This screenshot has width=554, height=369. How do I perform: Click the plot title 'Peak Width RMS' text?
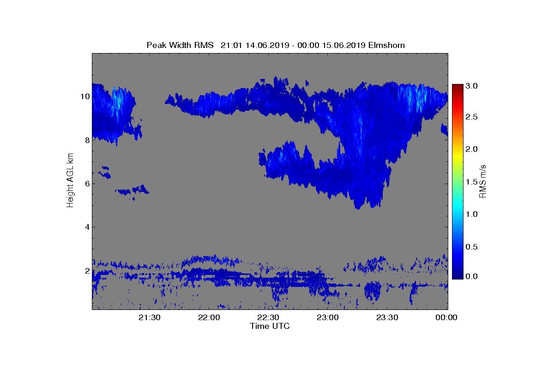coord(180,45)
